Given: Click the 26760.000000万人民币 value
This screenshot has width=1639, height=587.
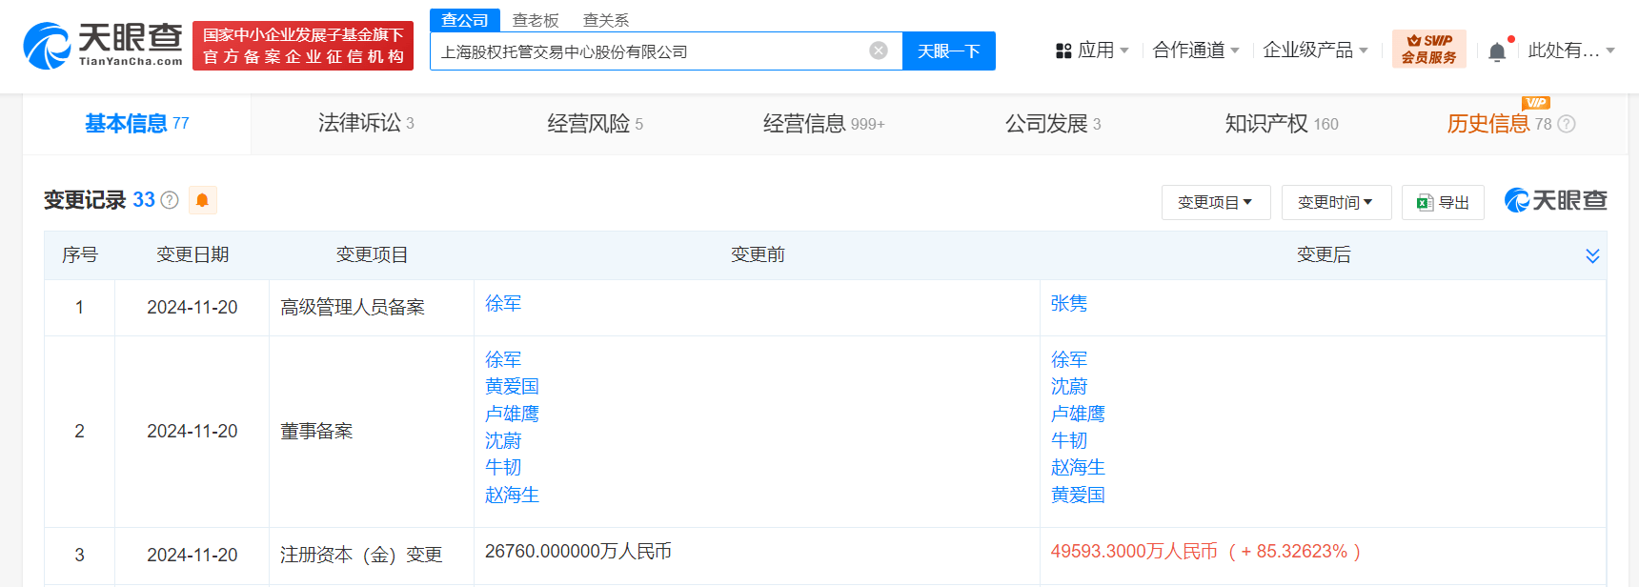Looking at the screenshot, I should click(578, 551).
